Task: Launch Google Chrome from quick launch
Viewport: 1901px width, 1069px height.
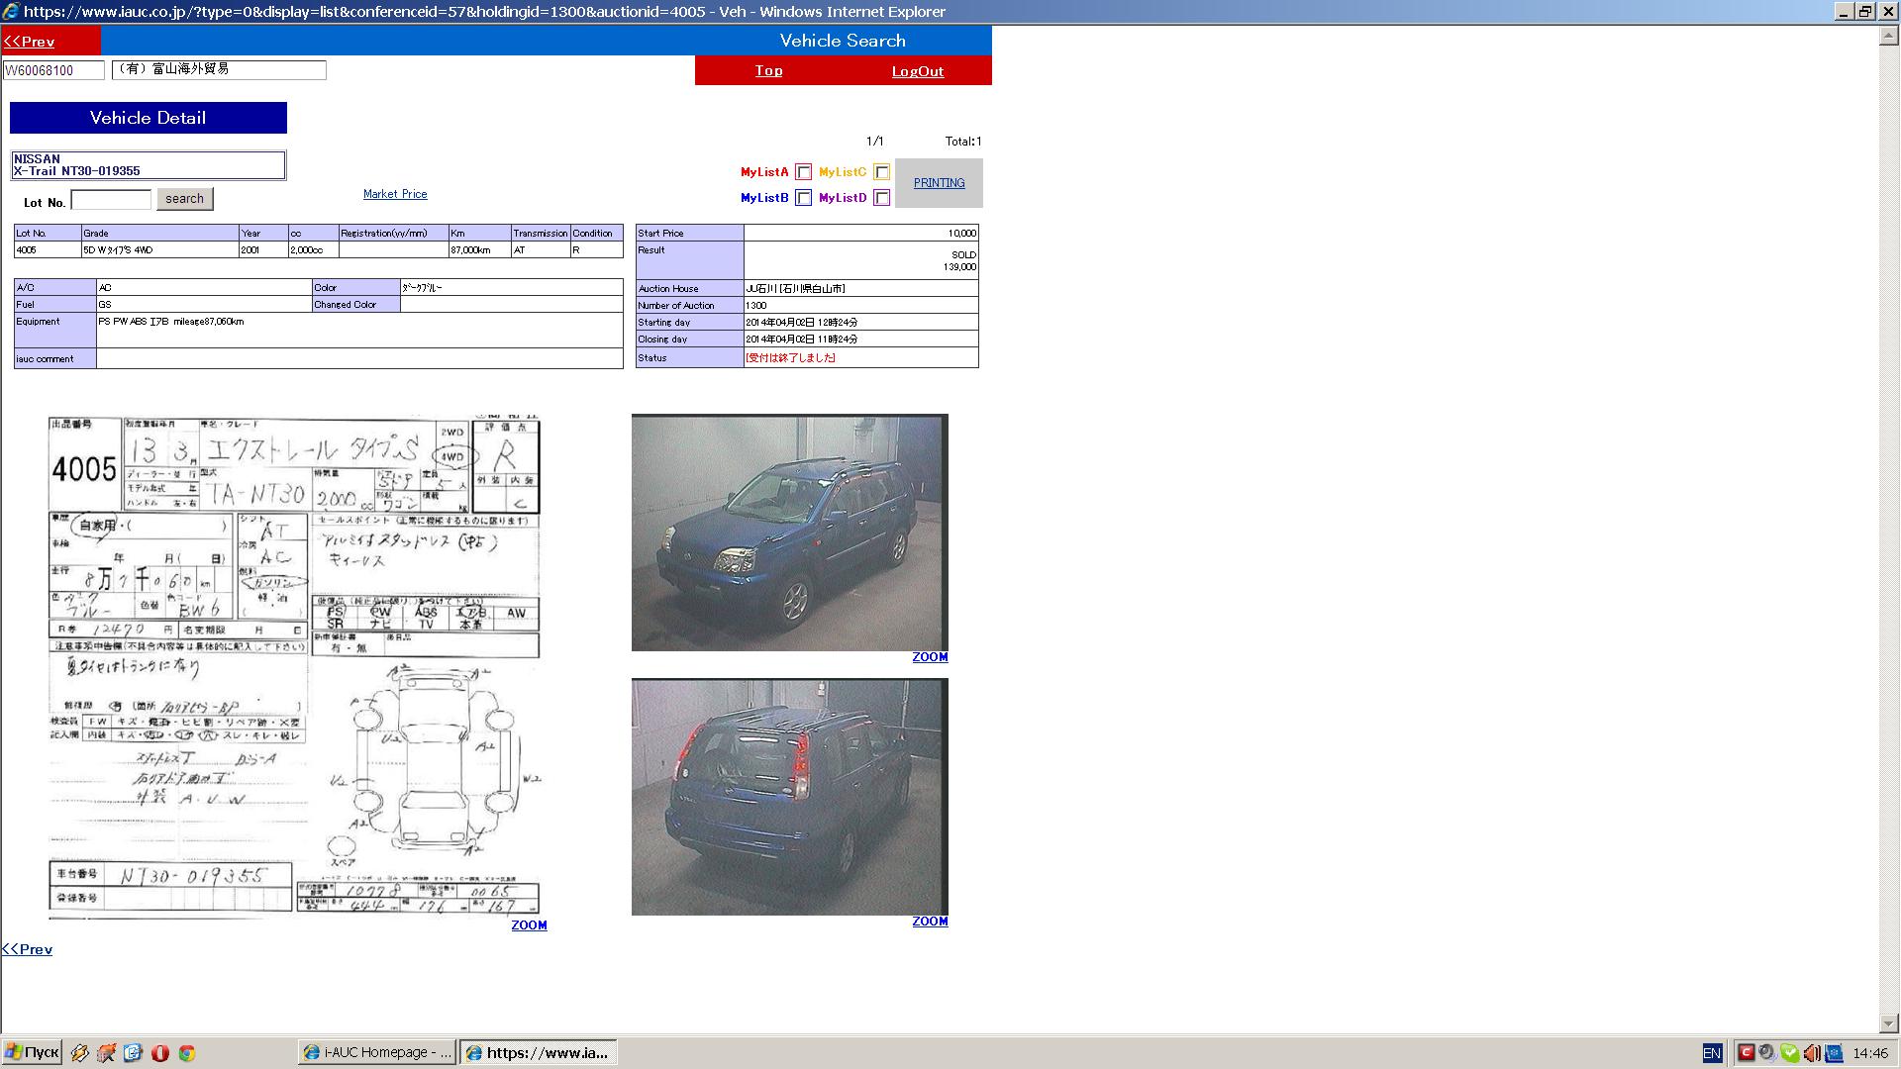Action: click(186, 1053)
